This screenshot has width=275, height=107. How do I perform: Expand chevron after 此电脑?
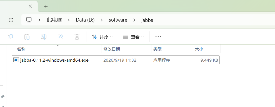tap(69, 20)
